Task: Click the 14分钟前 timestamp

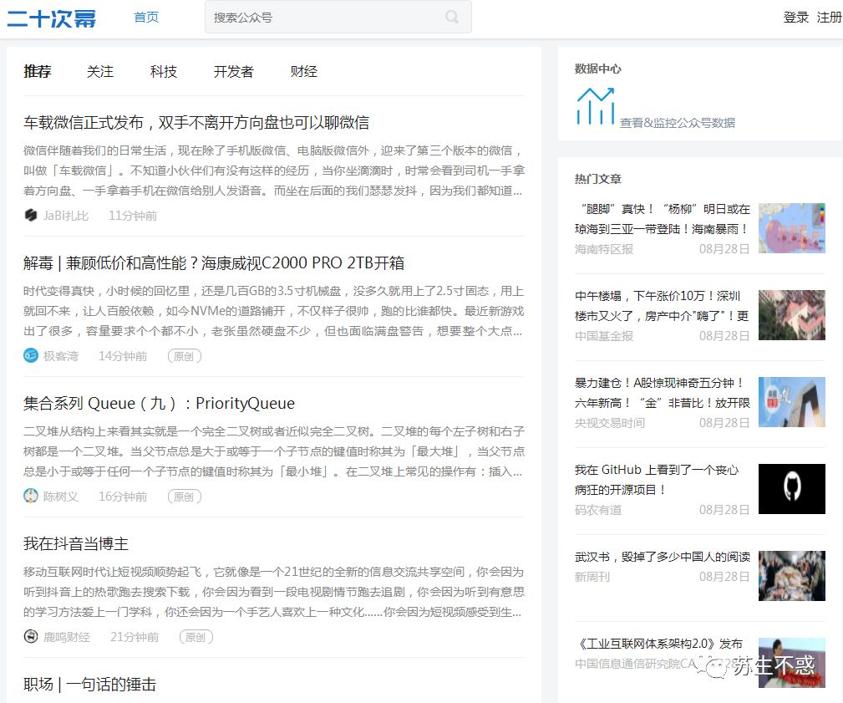Action: (123, 356)
